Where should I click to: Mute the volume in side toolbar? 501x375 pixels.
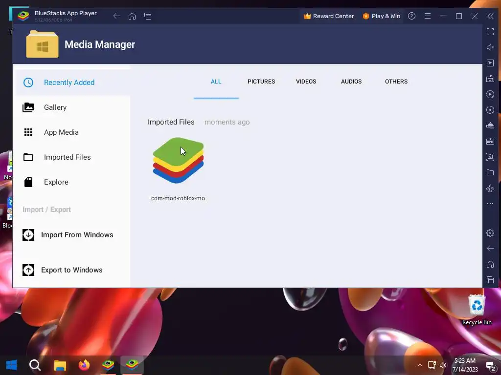coord(490,47)
